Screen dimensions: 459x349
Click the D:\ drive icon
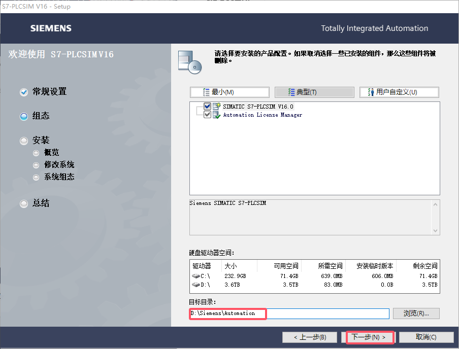click(x=196, y=285)
